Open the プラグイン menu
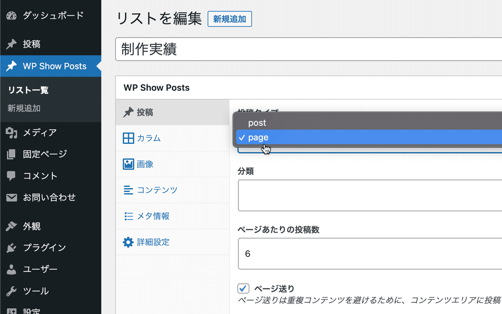The height and width of the screenshot is (314, 502). [51, 248]
